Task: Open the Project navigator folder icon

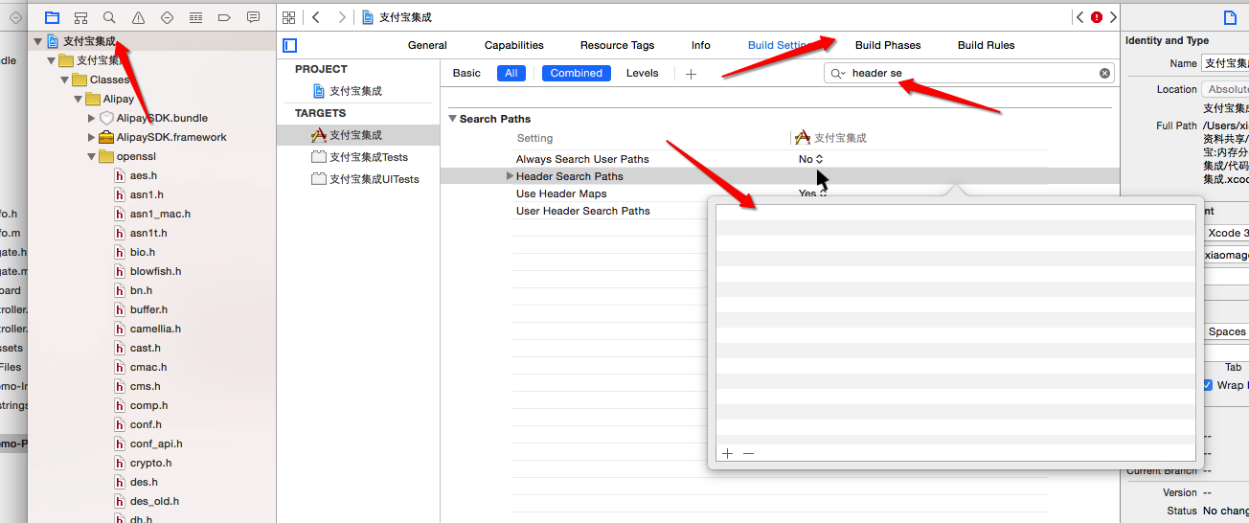Action: [x=52, y=17]
